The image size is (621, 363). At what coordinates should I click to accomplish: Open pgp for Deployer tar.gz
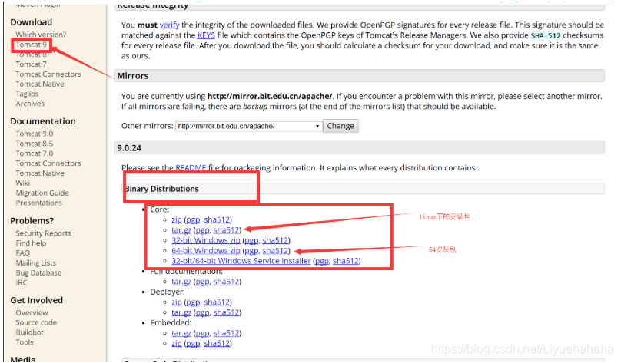tap(202, 312)
